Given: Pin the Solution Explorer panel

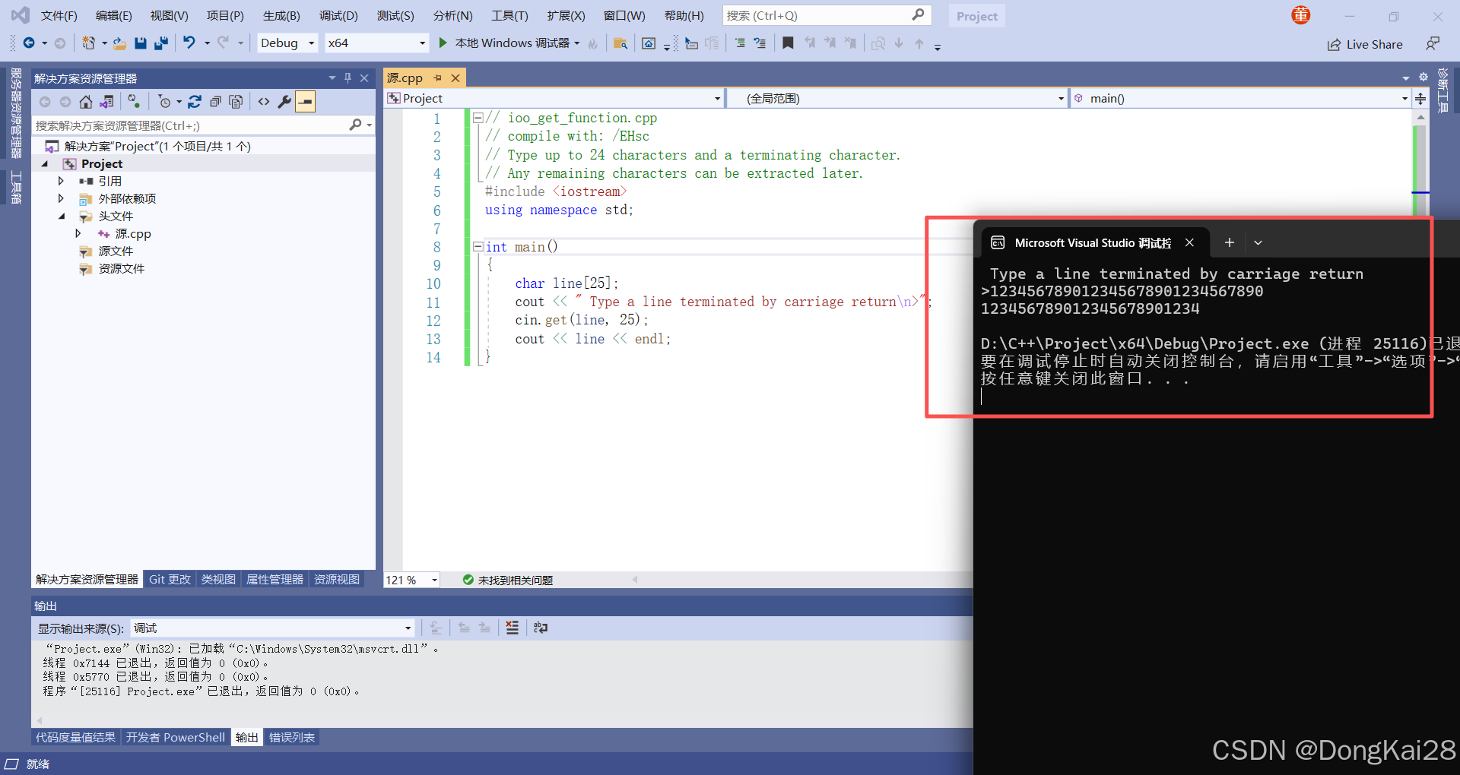Looking at the screenshot, I should coord(348,77).
